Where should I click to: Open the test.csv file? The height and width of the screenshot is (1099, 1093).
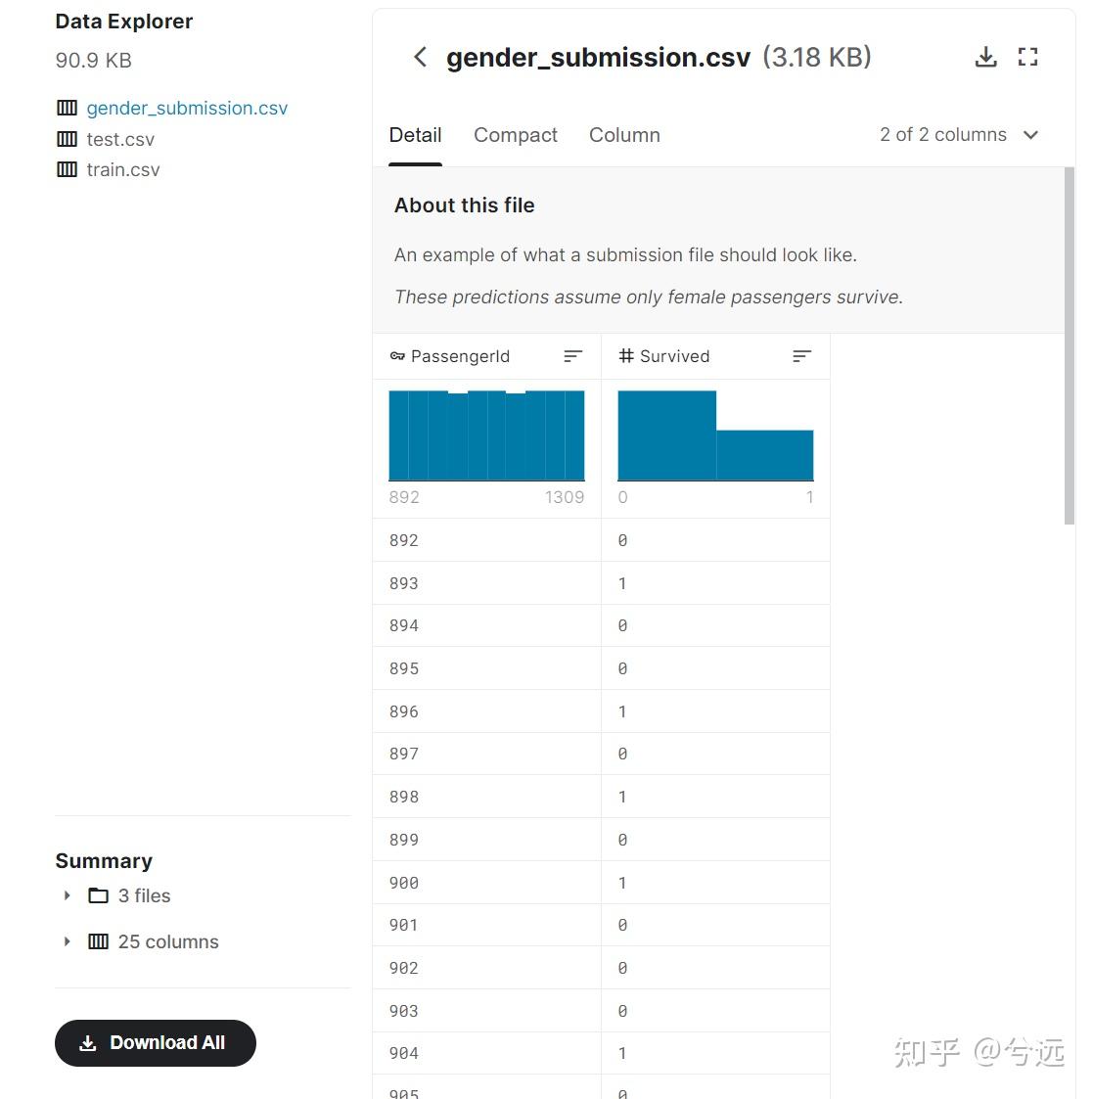pos(120,139)
